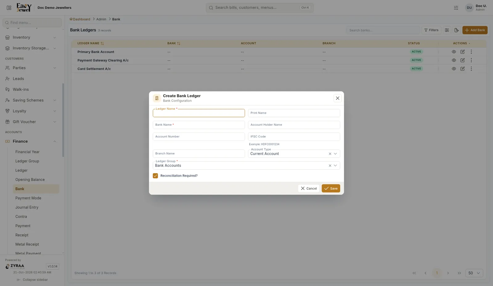Viewport: 493px width, 286px height.
Task: Focus the IFSC Code field
Action: point(294,137)
